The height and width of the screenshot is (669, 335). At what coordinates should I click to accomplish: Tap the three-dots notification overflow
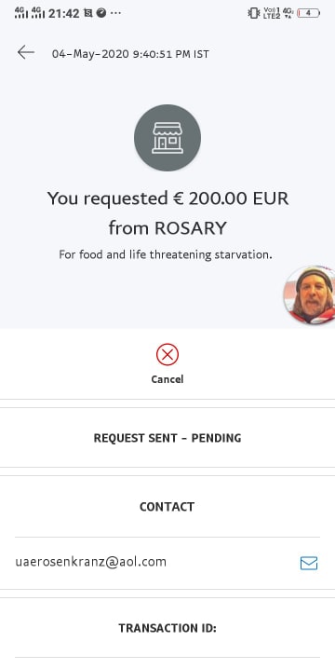pyautogui.click(x=115, y=13)
